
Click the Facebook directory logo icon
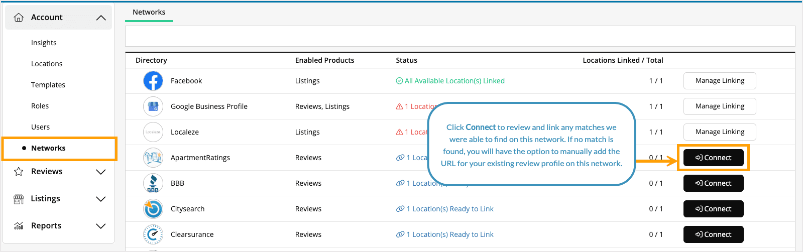153,81
